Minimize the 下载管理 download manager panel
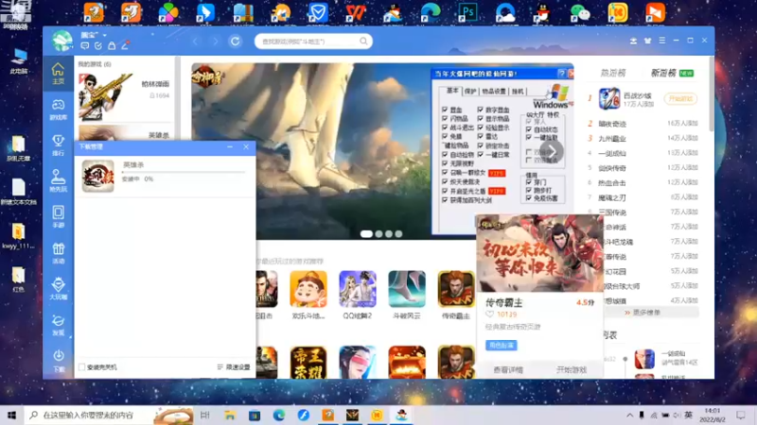The width and height of the screenshot is (757, 425). [230, 146]
